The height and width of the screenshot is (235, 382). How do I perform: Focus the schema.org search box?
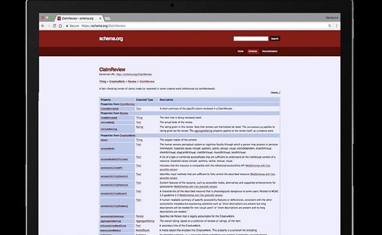pyautogui.click(x=251, y=39)
